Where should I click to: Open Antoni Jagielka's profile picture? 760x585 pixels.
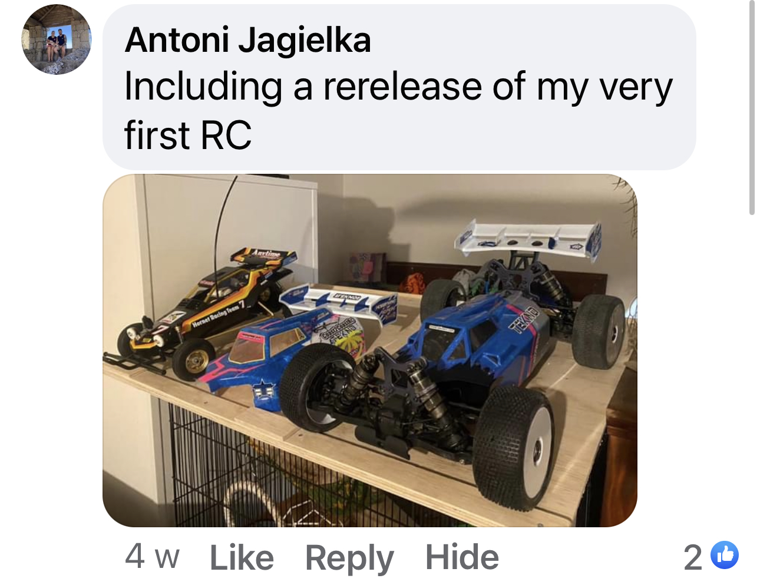(x=57, y=39)
